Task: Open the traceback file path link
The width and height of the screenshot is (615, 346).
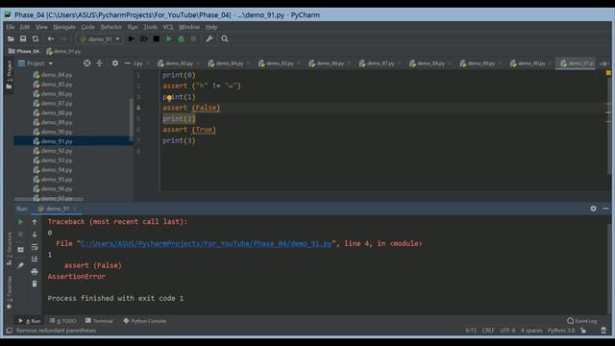Action: [x=206, y=243]
